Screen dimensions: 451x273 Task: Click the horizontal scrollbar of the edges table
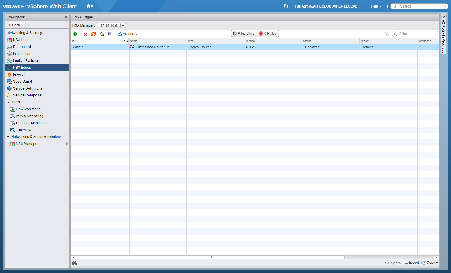tap(210, 257)
